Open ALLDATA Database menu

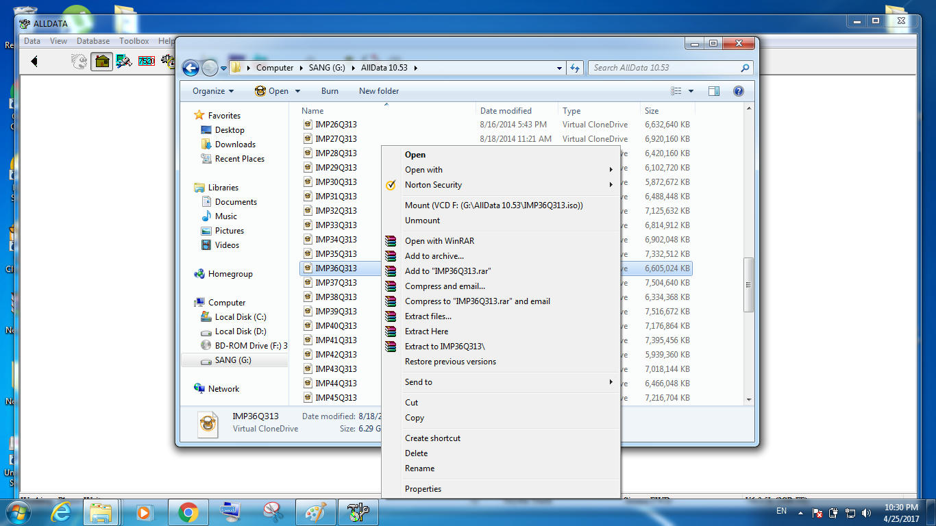tap(93, 41)
